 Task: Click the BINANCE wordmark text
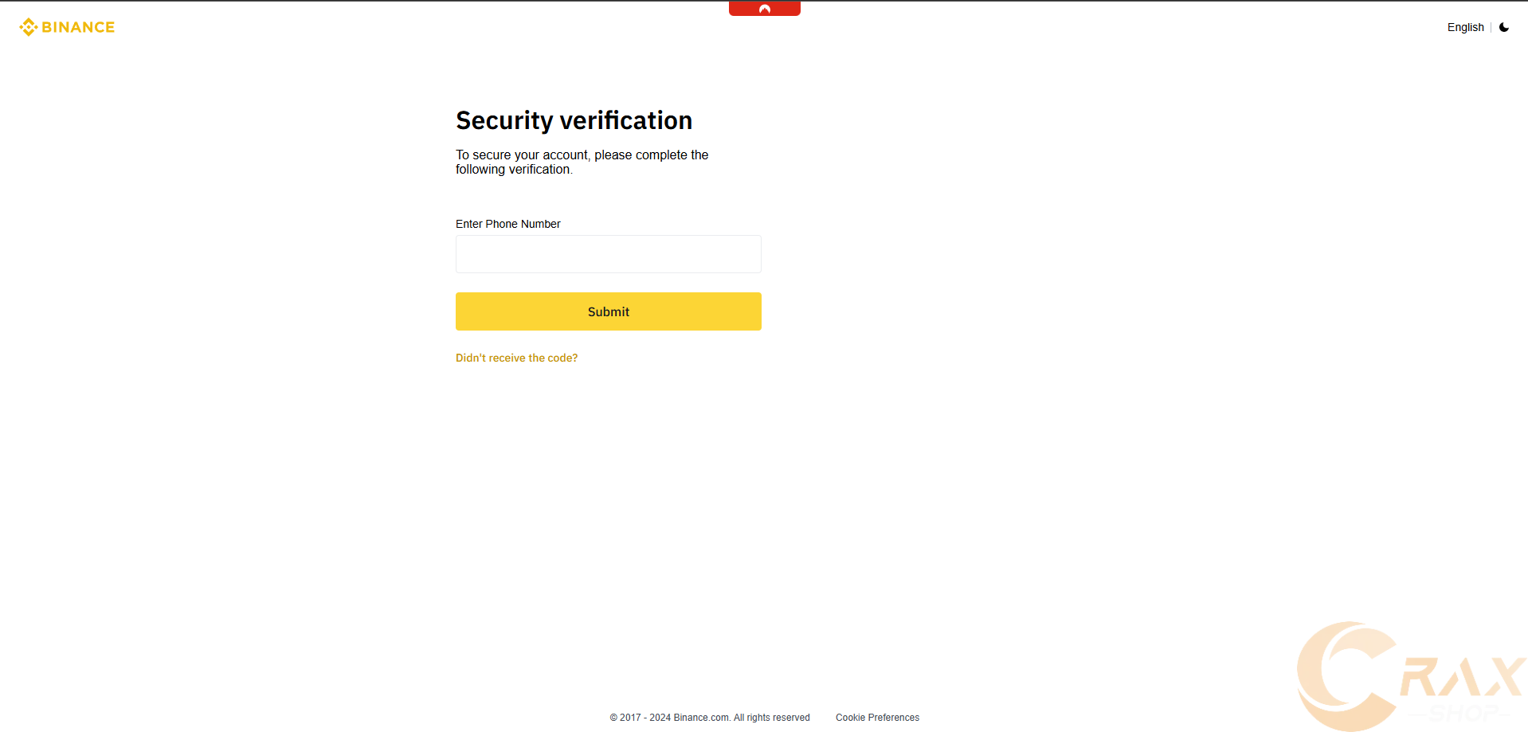click(78, 27)
